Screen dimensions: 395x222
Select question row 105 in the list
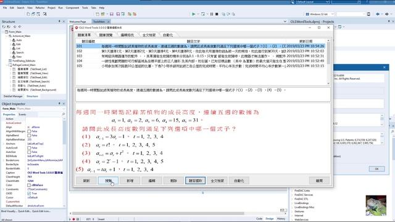point(201,66)
